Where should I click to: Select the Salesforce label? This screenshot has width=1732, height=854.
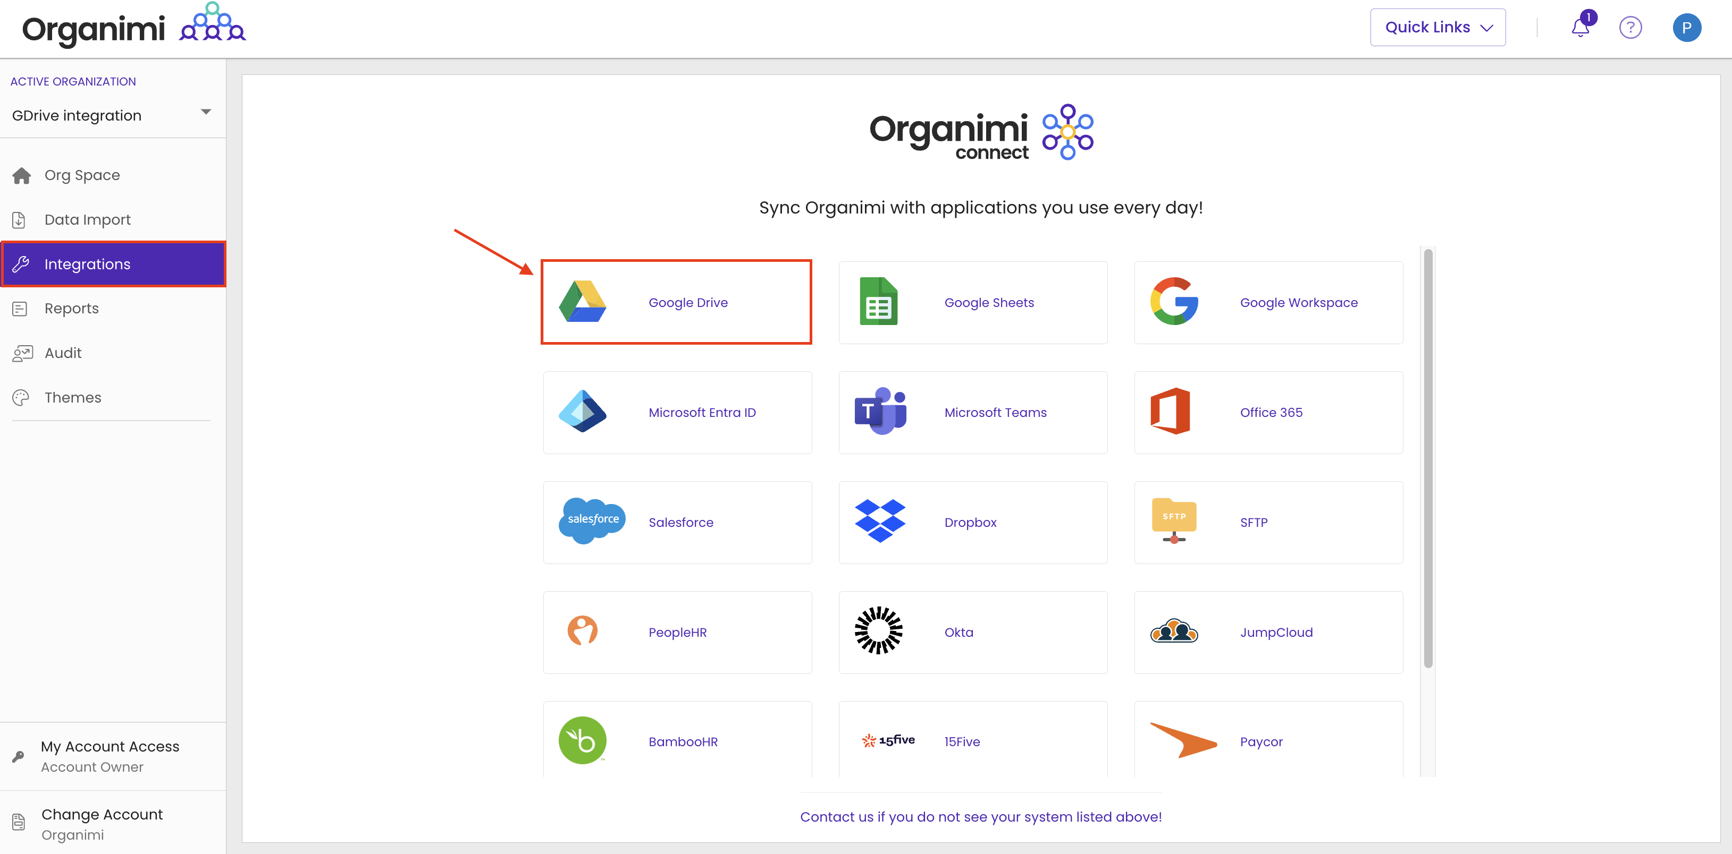[680, 522]
